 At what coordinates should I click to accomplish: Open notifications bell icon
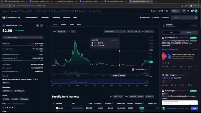click(192, 11)
